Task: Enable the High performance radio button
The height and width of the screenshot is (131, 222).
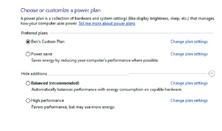Action: (x=28, y=101)
